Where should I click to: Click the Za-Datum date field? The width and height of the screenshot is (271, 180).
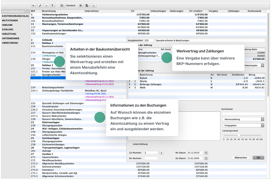click(195, 158)
